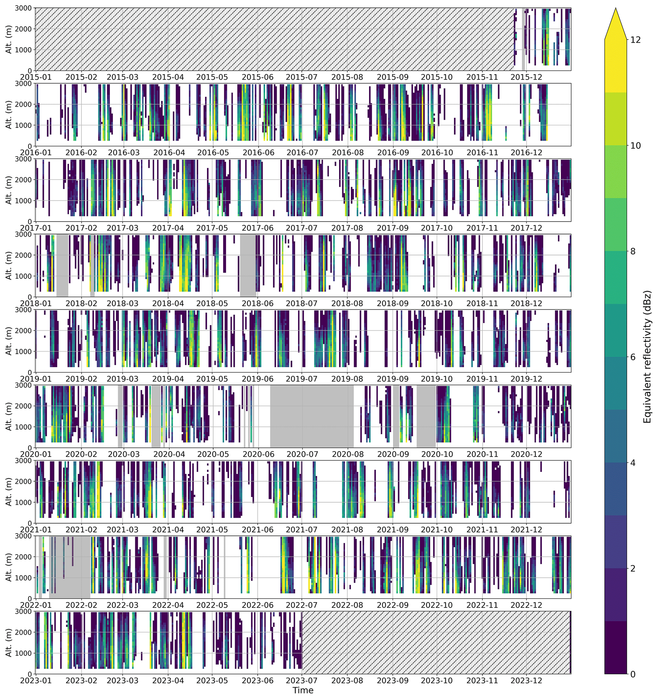Click the 2015-12 tick label
The image size is (658, 699).
(x=526, y=77)
